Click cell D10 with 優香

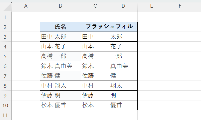[x=123, y=105]
